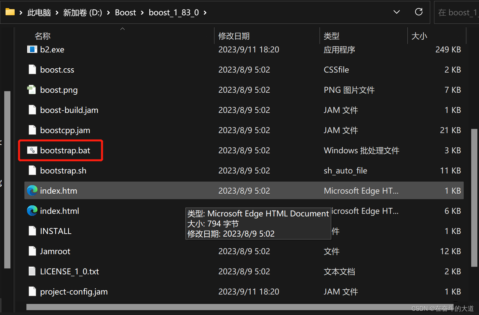479x315 pixels.
Task: Select the file name INSTALL
Action: pos(56,231)
